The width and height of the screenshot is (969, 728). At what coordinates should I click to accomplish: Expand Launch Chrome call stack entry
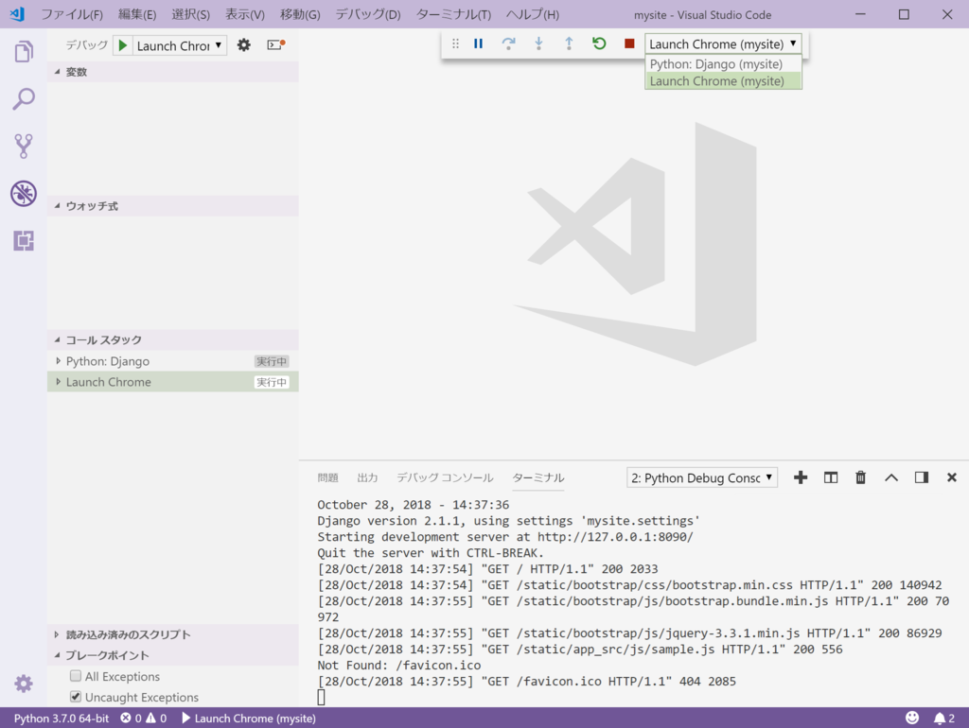click(x=58, y=382)
